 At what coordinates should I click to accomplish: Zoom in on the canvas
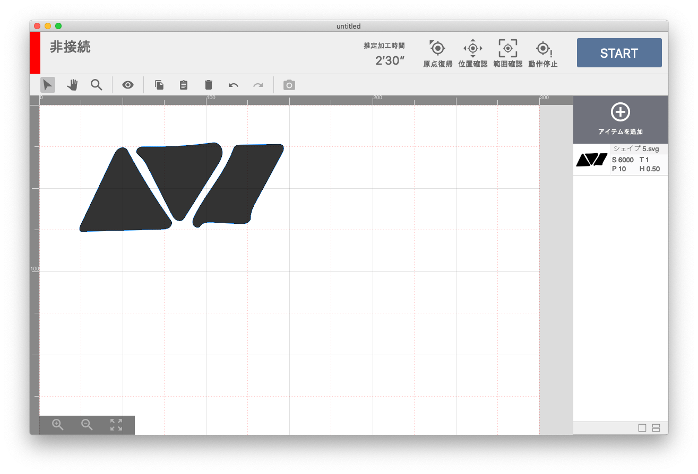tap(58, 425)
